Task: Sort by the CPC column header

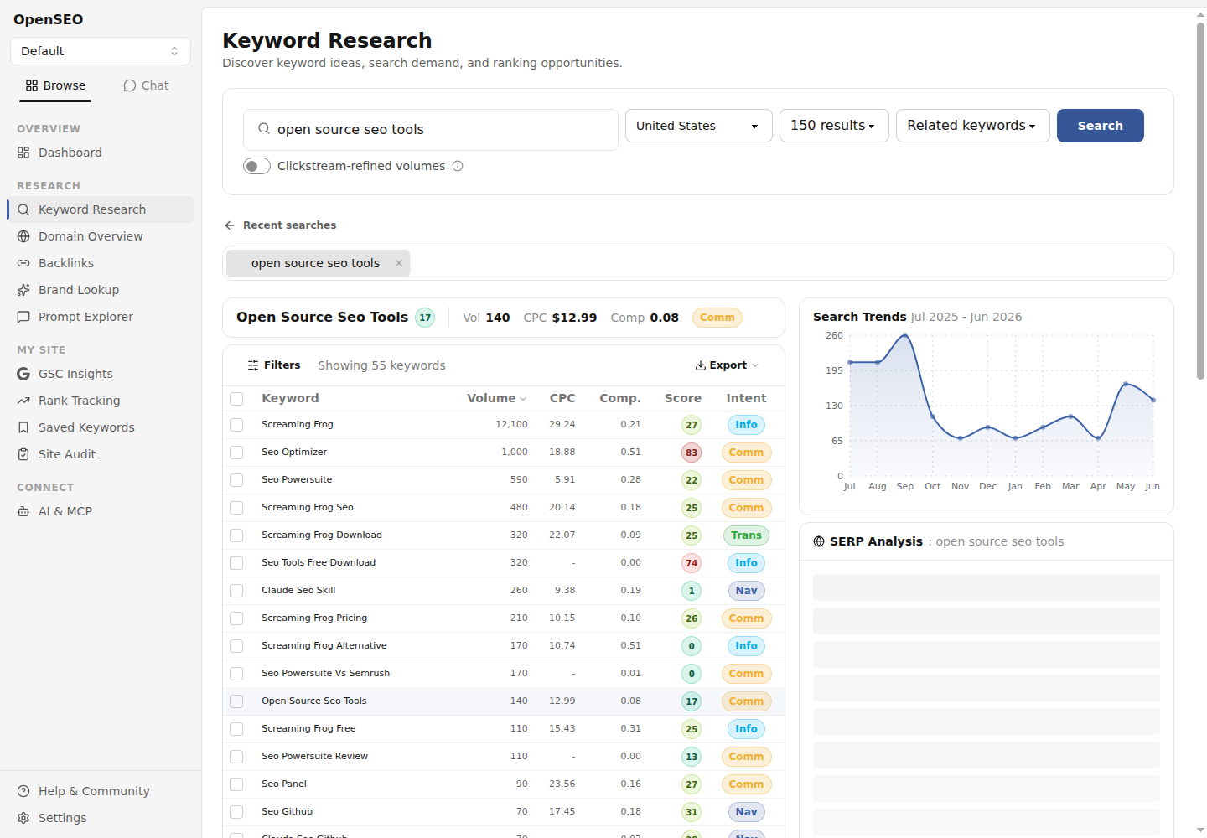Action: click(x=562, y=398)
